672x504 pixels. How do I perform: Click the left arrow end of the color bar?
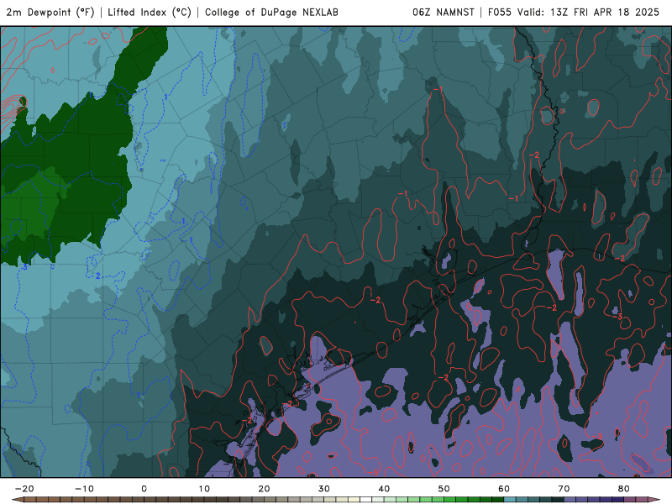17,500
